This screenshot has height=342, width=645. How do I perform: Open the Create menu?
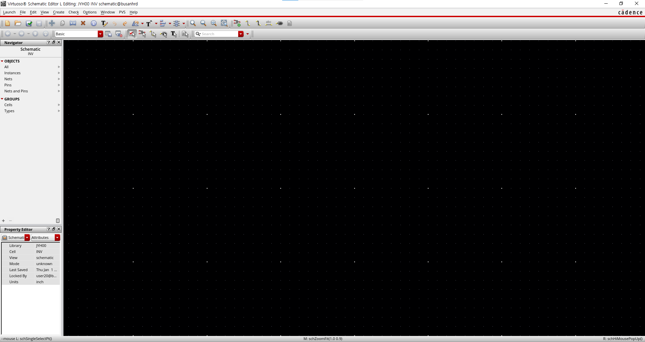[x=58, y=12]
